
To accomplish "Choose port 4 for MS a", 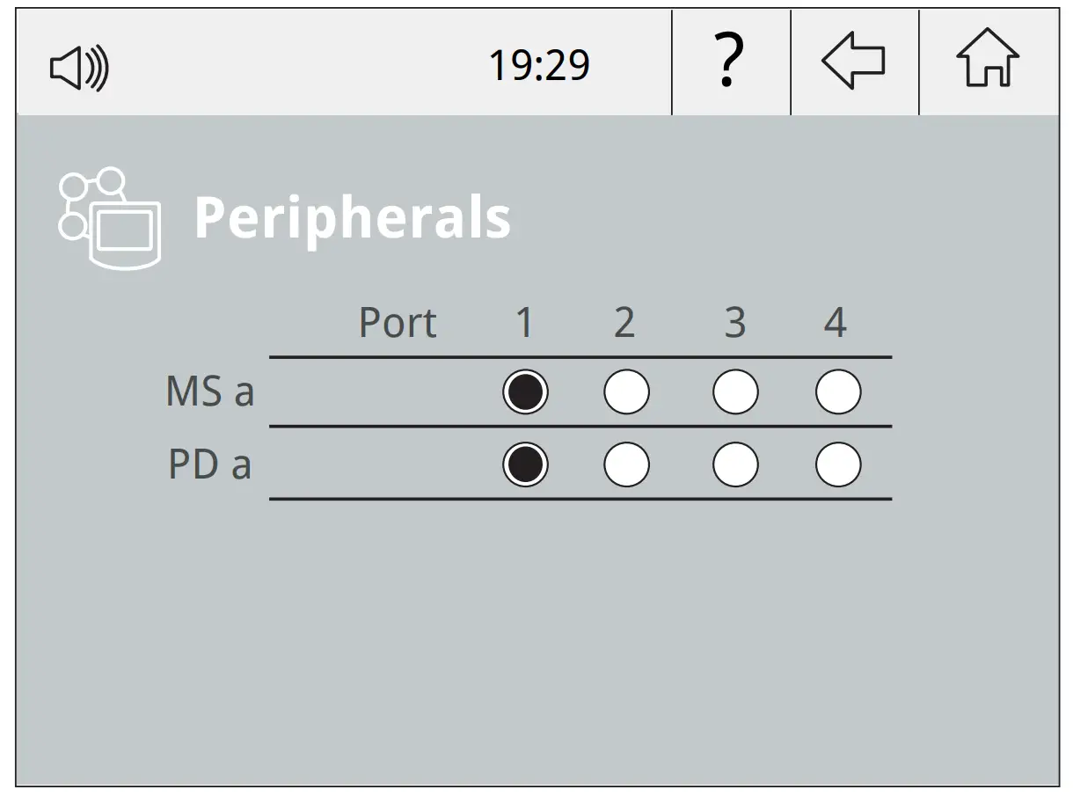I will pos(836,391).
